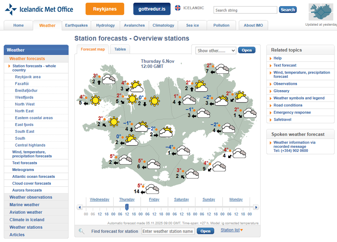Switch to the Tables tab

pos(120,49)
